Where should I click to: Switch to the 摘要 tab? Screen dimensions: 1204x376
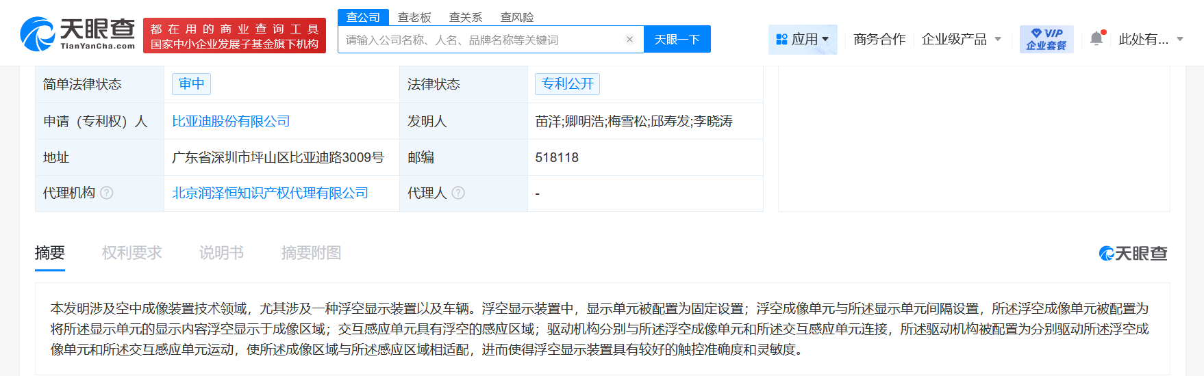pyautogui.click(x=50, y=253)
